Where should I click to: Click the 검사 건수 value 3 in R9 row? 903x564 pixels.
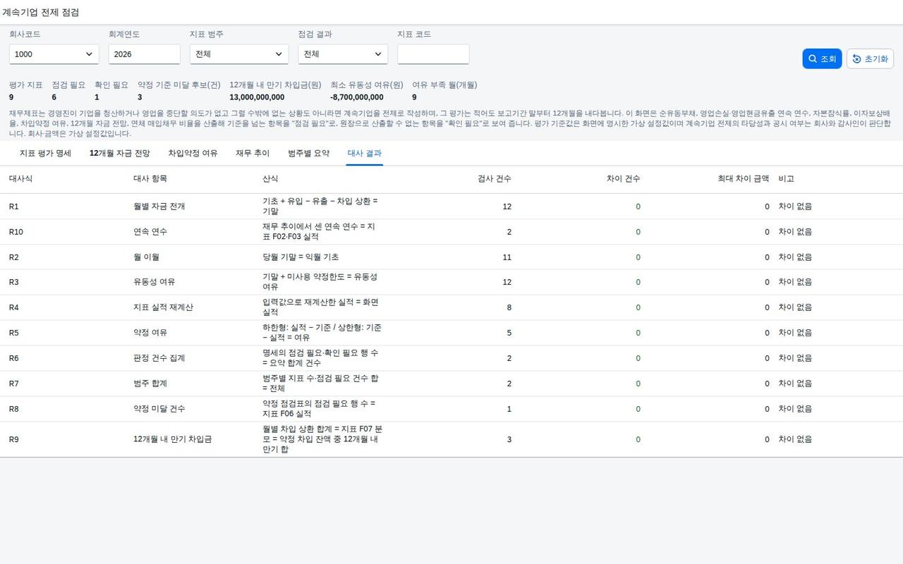click(509, 439)
